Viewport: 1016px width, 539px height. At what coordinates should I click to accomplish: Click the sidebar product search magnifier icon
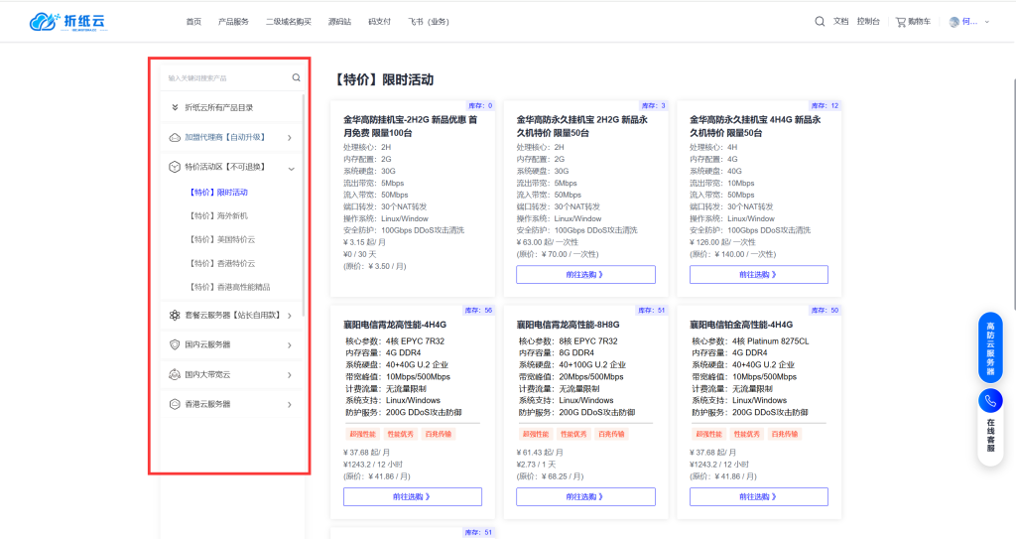(296, 77)
